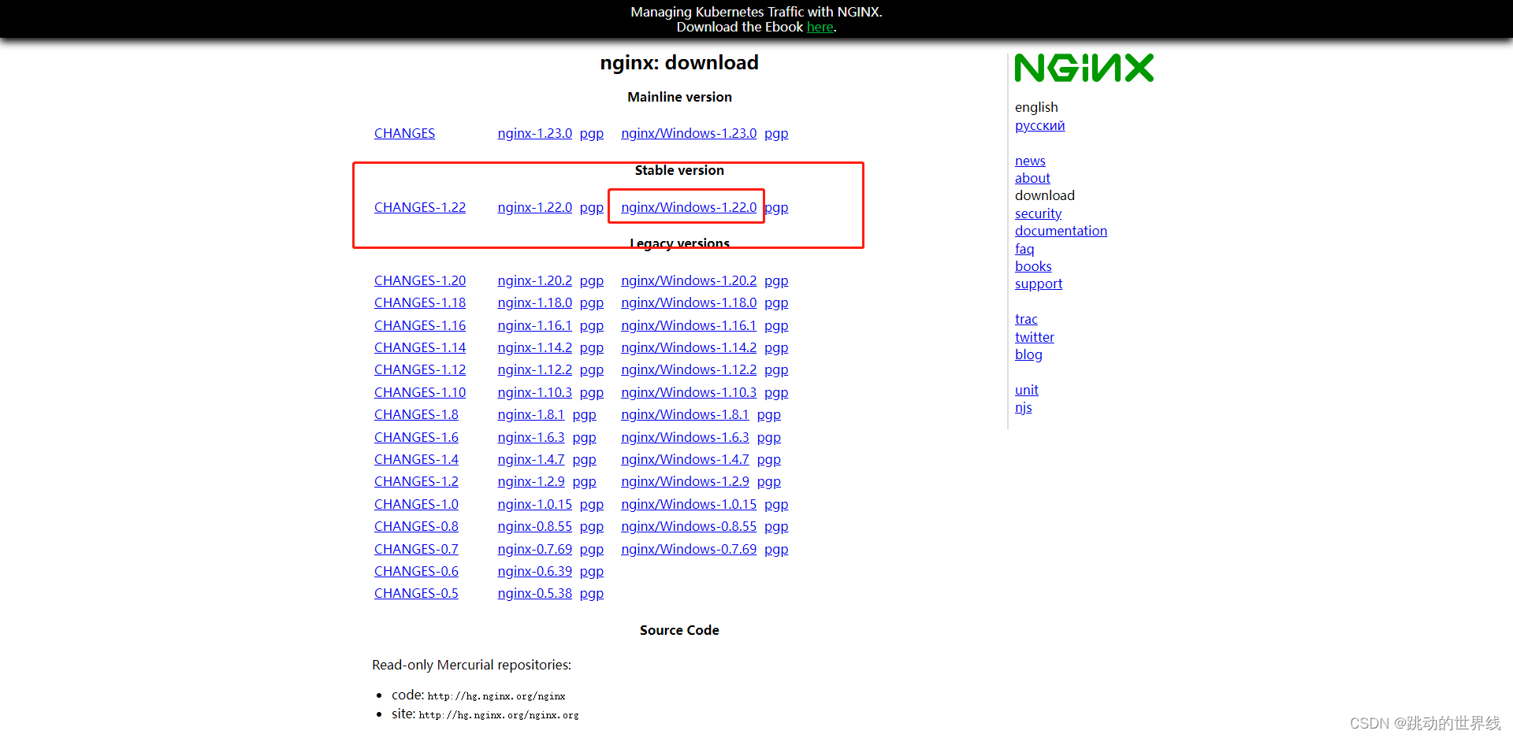Download nginx/Windows-1.20.2
1513x738 pixels.
(x=689, y=280)
